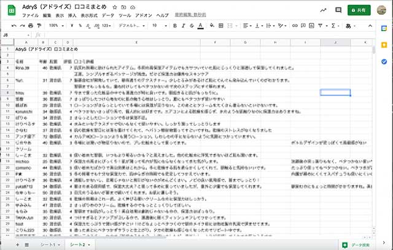Open Google Calendar side panel
This screenshot has height=250, width=393.
click(x=384, y=28)
